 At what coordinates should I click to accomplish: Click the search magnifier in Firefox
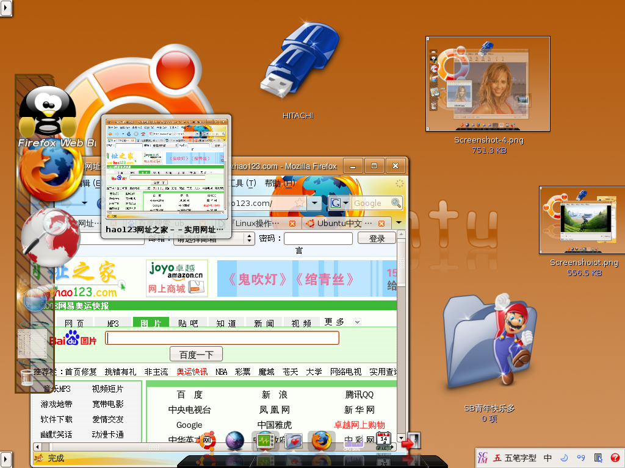click(396, 203)
